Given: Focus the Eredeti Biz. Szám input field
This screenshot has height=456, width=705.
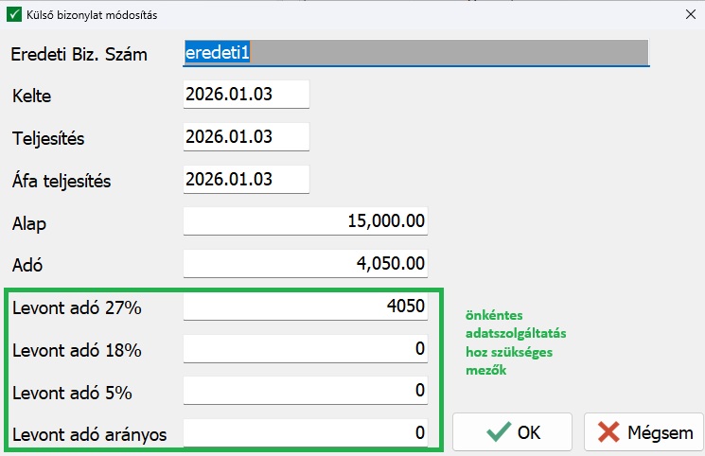Looking at the screenshot, I should pyautogui.click(x=415, y=53).
